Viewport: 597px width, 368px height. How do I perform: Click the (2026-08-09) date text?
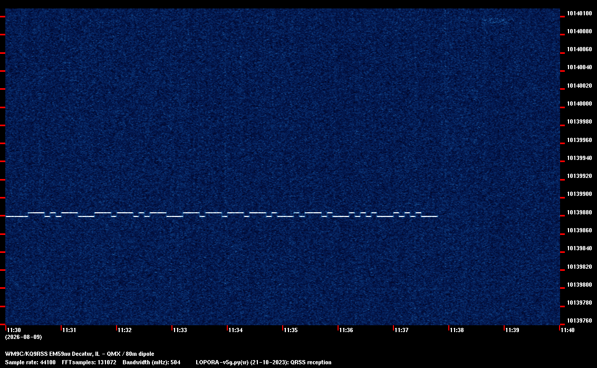pyautogui.click(x=23, y=337)
